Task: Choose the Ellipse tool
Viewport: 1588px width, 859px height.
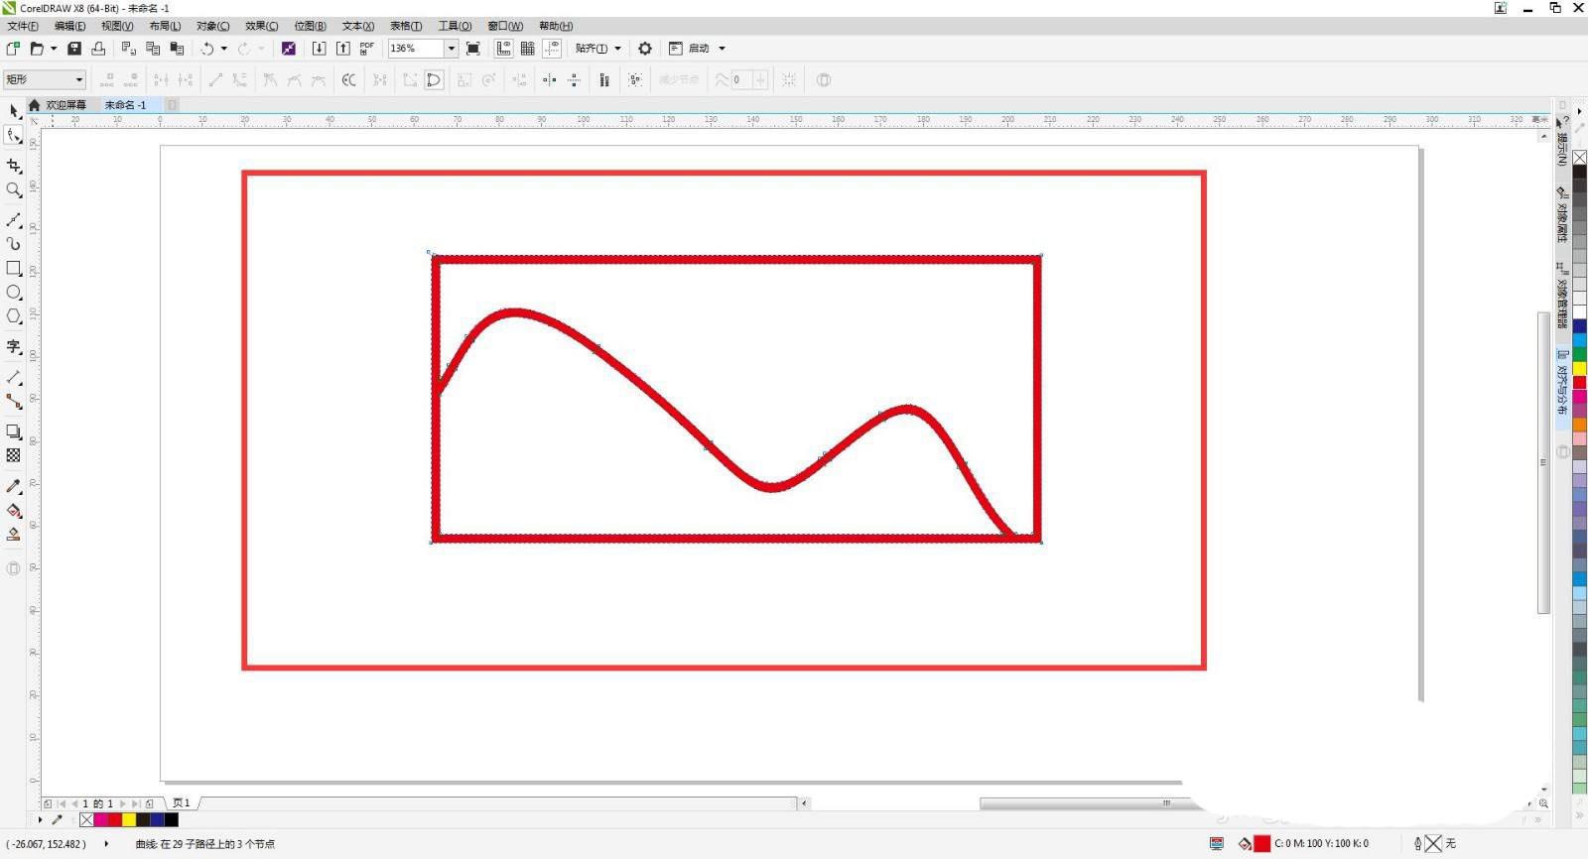Action: 14,293
